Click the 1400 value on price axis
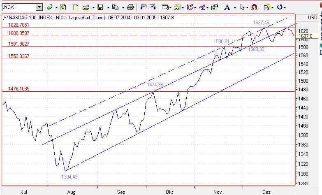This screenshot has height=195, width=322. pyautogui.click(x=303, y=126)
